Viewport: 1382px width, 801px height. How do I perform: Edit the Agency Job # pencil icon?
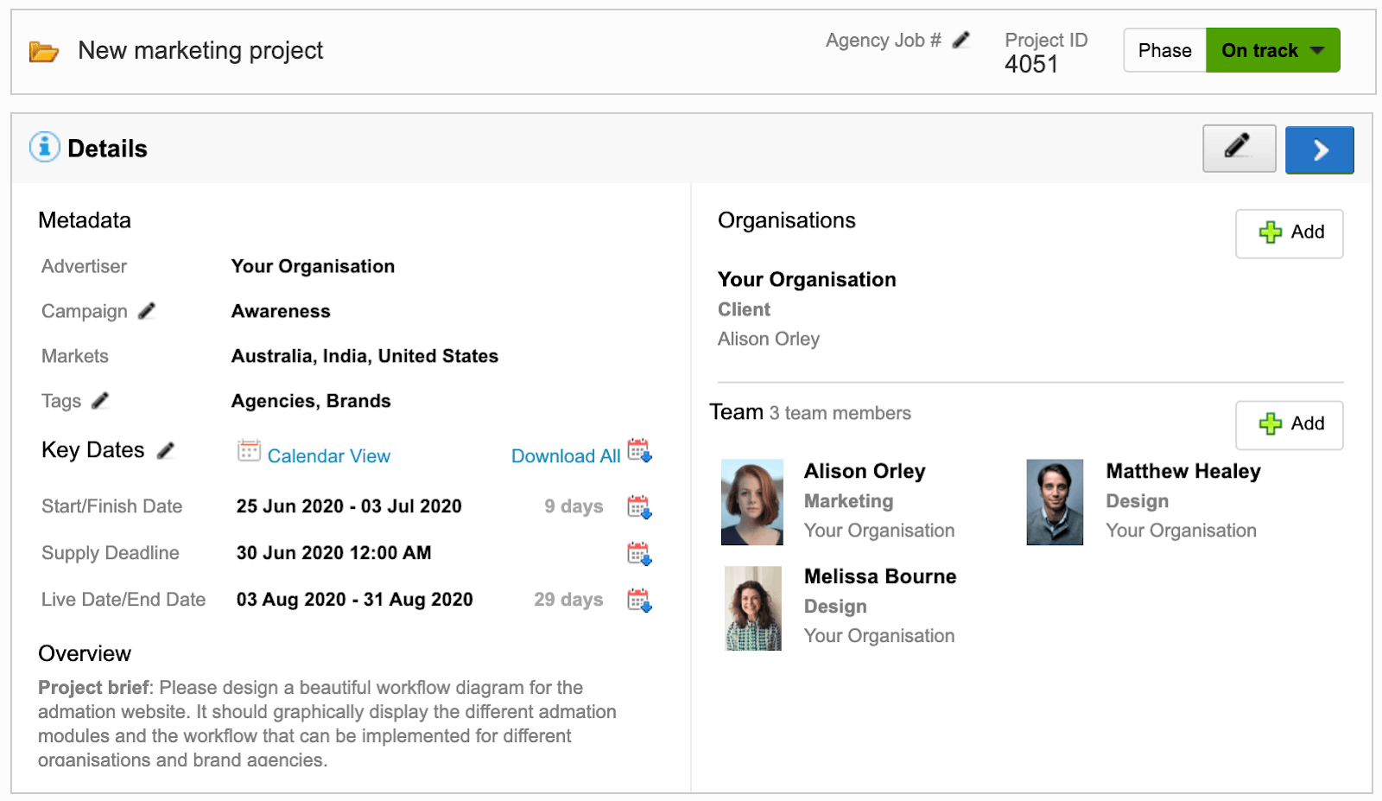[x=961, y=40]
